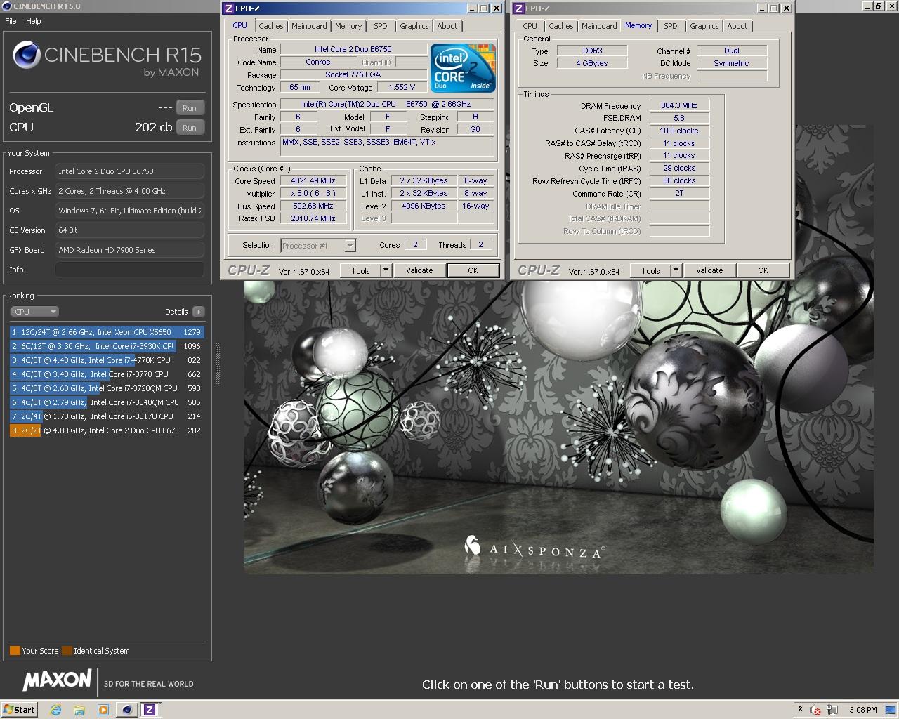899x719 pixels.
Task: Click the right CPU-Z title bar icon
Action: 518,8
